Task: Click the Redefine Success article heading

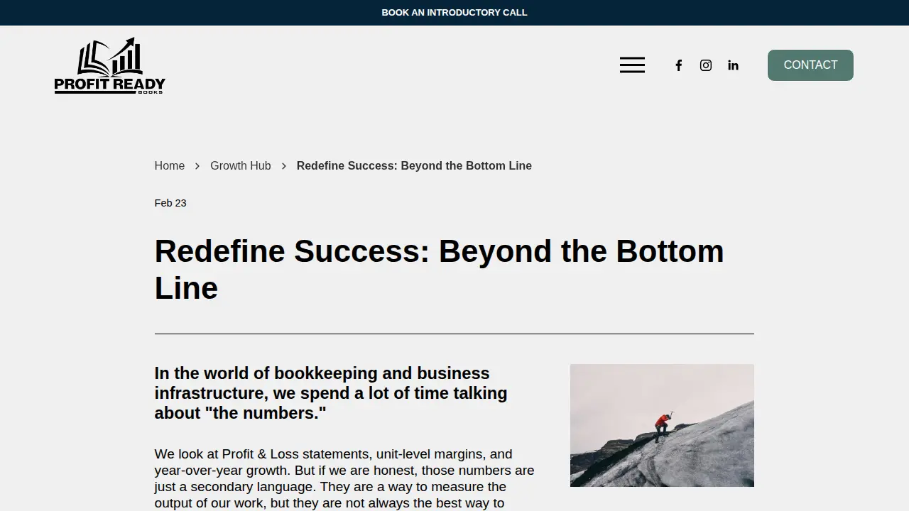Action: (x=440, y=270)
